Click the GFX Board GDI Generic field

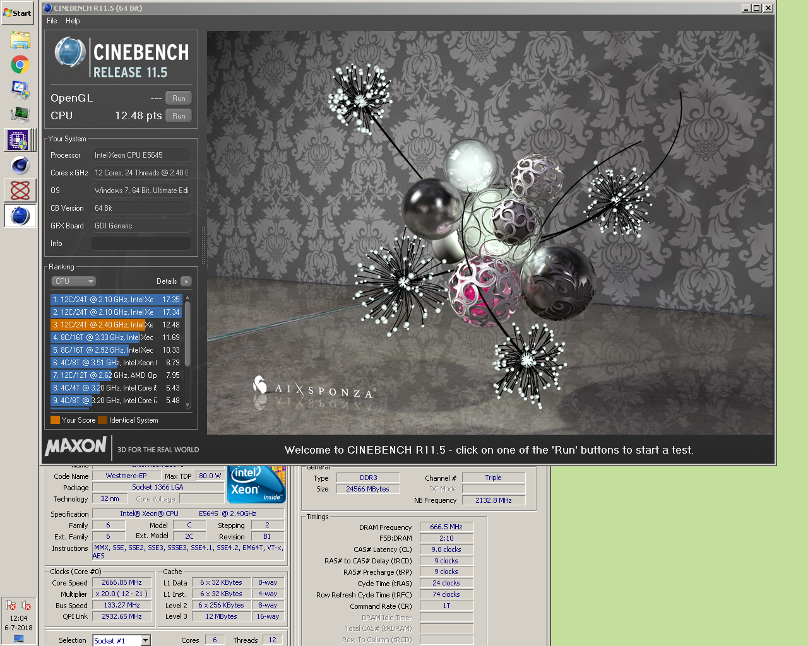[141, 226]
